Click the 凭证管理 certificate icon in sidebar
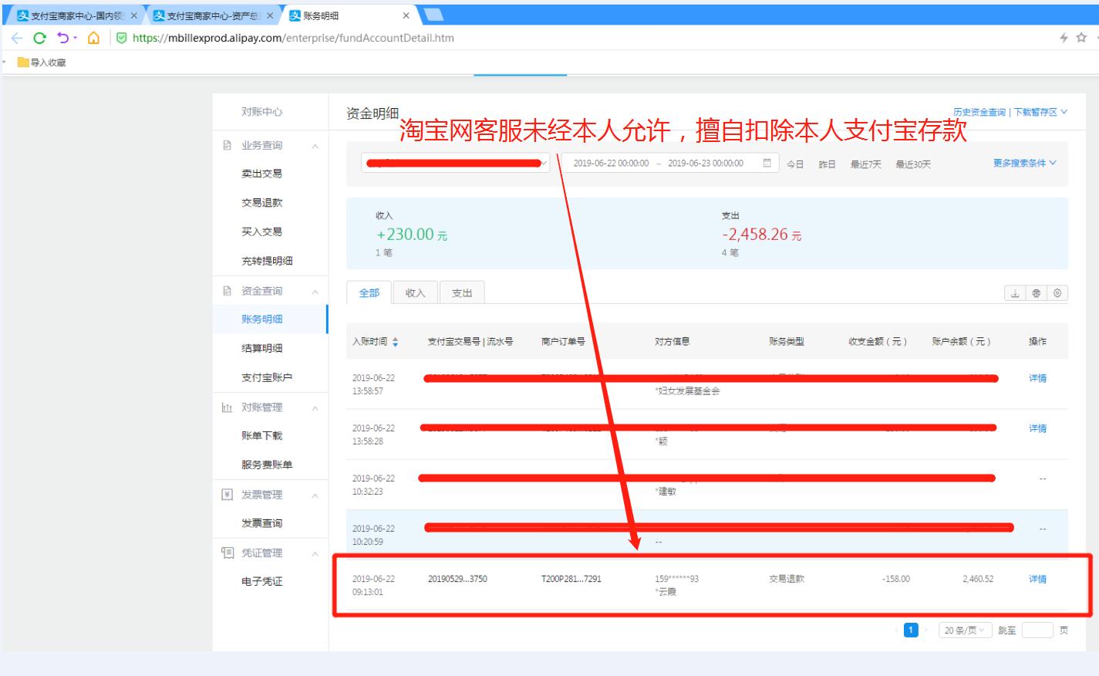Viewport: 1099px width, 676px height. tap(228, 553)
